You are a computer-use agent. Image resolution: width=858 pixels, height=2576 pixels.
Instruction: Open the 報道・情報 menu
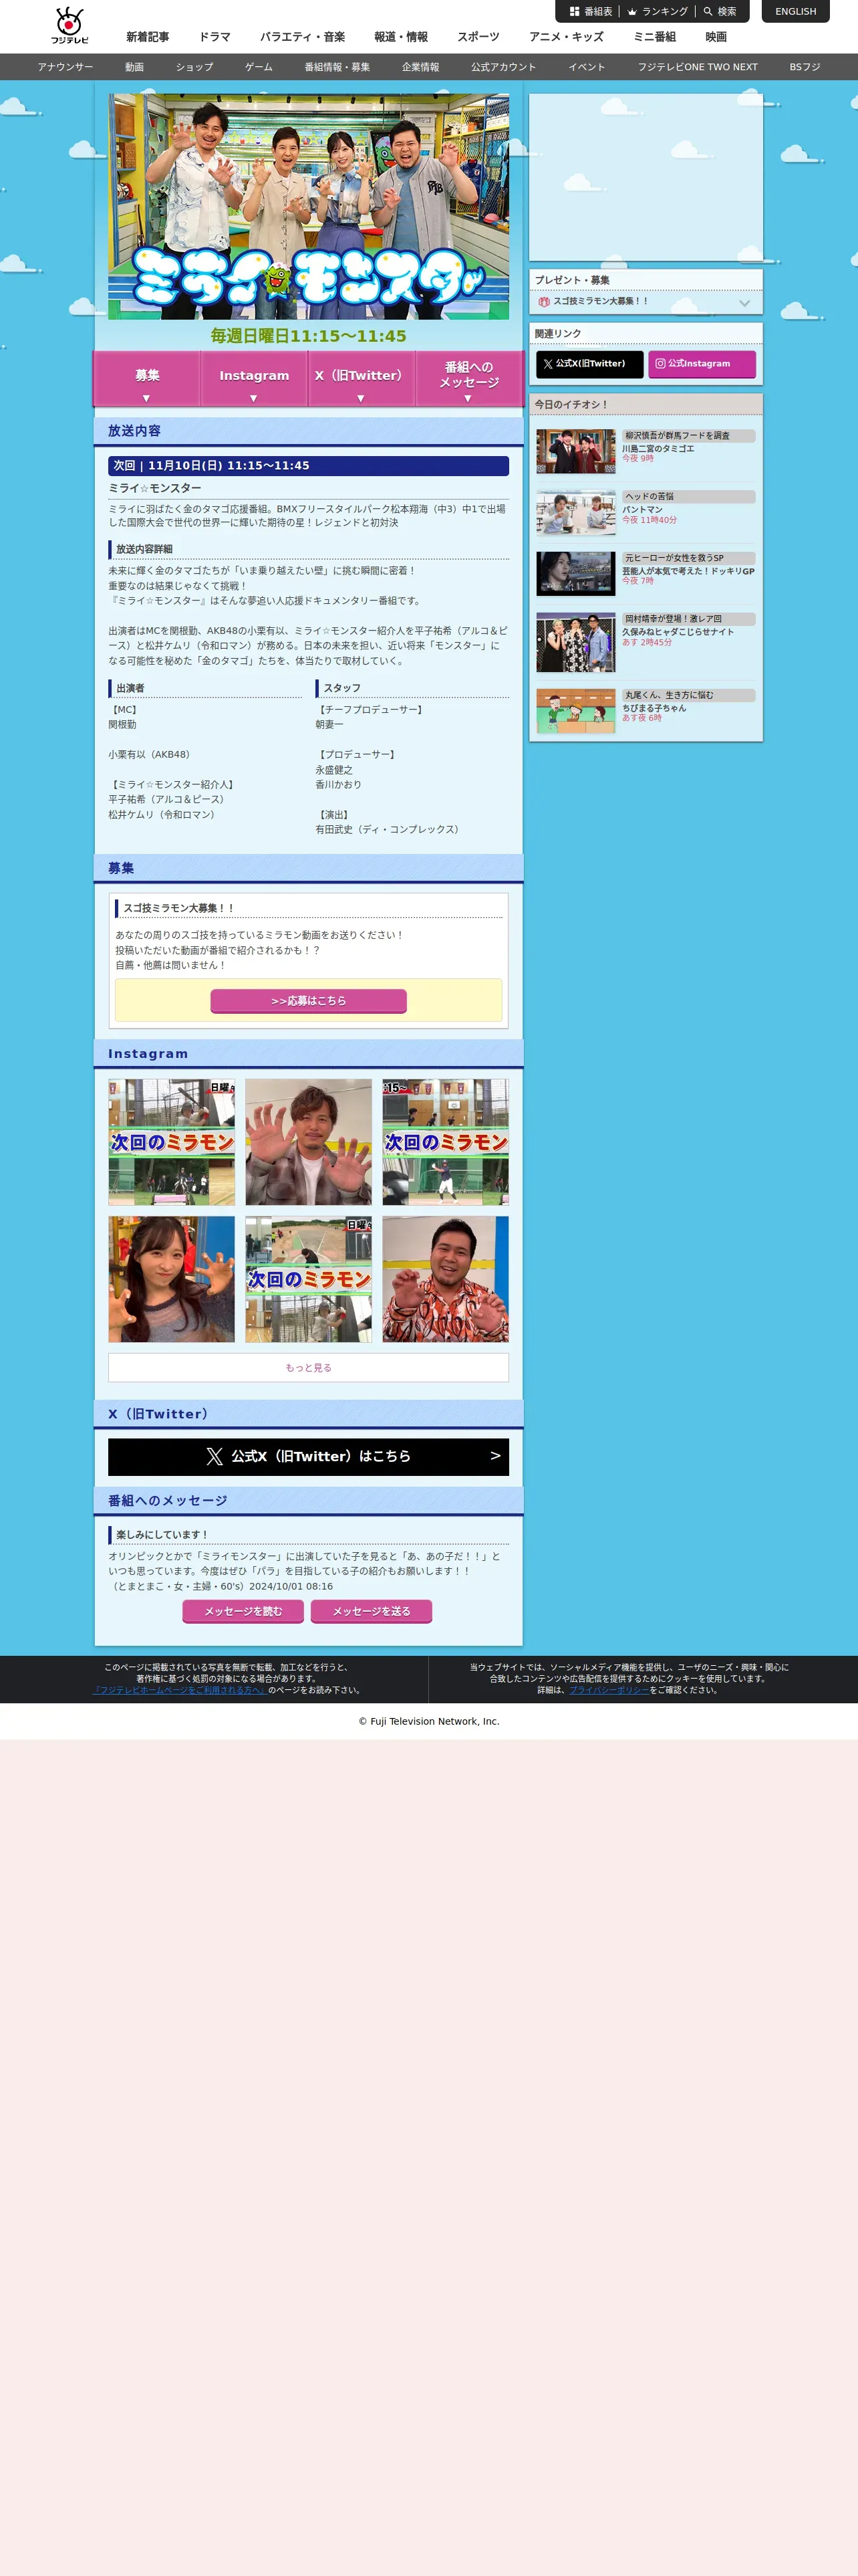[400, 37]
